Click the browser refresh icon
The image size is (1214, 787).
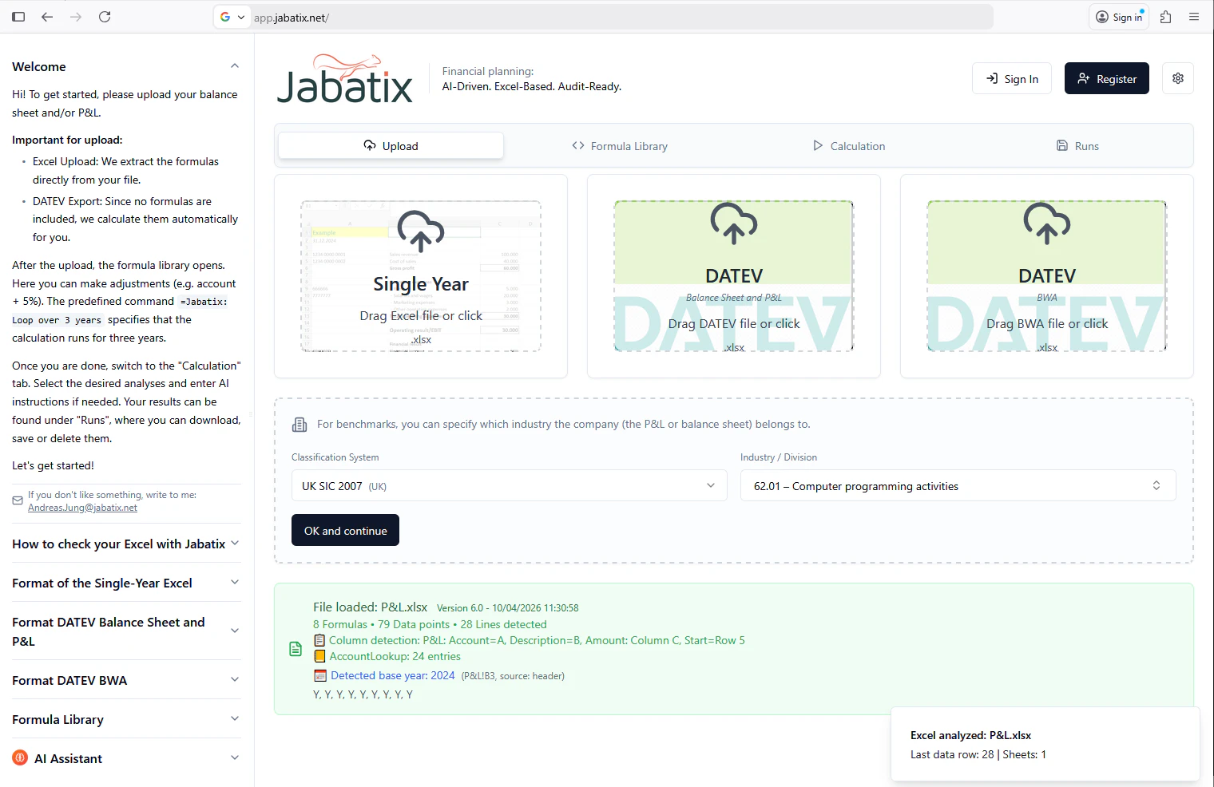click(x=105, y=16)
